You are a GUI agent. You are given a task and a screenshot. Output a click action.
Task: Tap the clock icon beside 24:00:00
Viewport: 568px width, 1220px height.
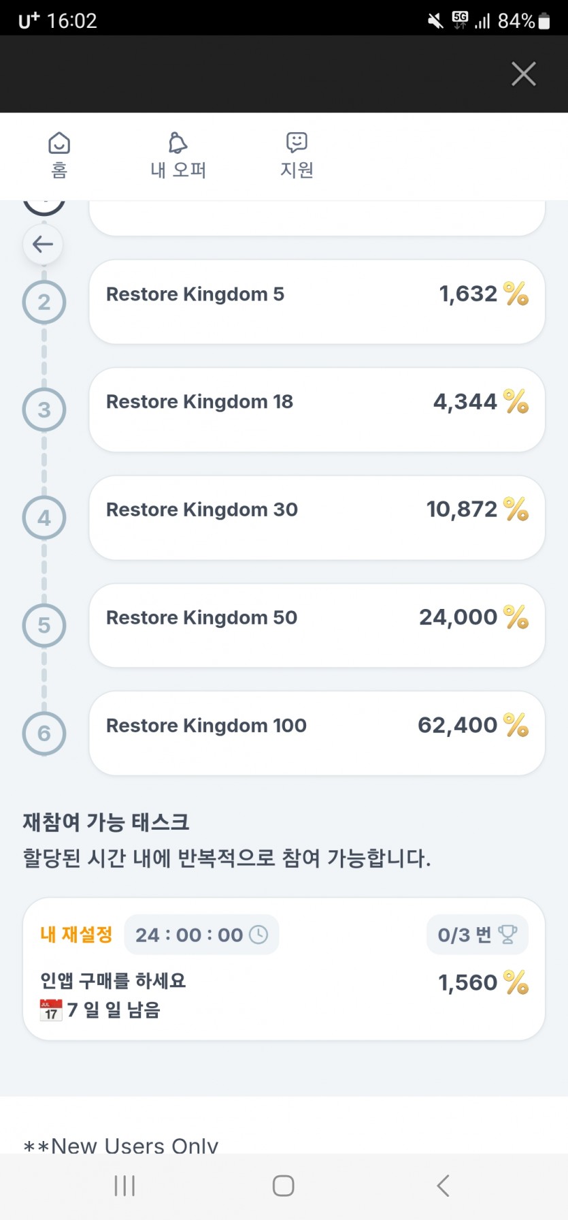click(x=258, y=935)
